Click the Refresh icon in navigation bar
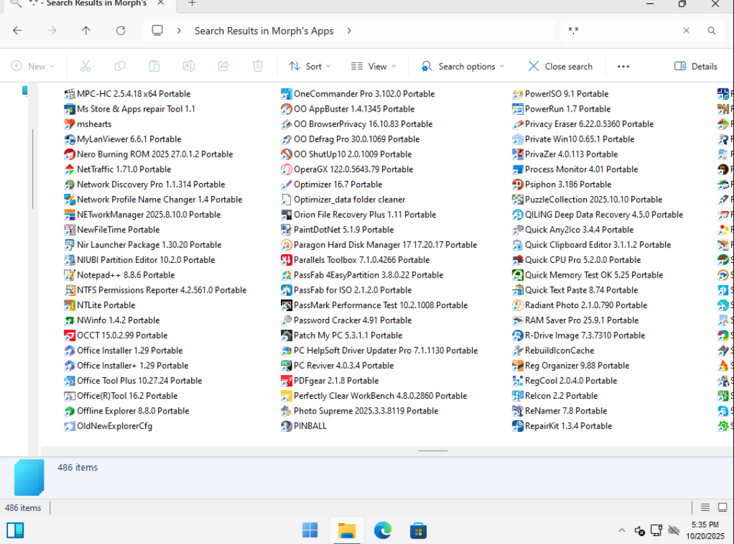 click(x=121, y=30)
